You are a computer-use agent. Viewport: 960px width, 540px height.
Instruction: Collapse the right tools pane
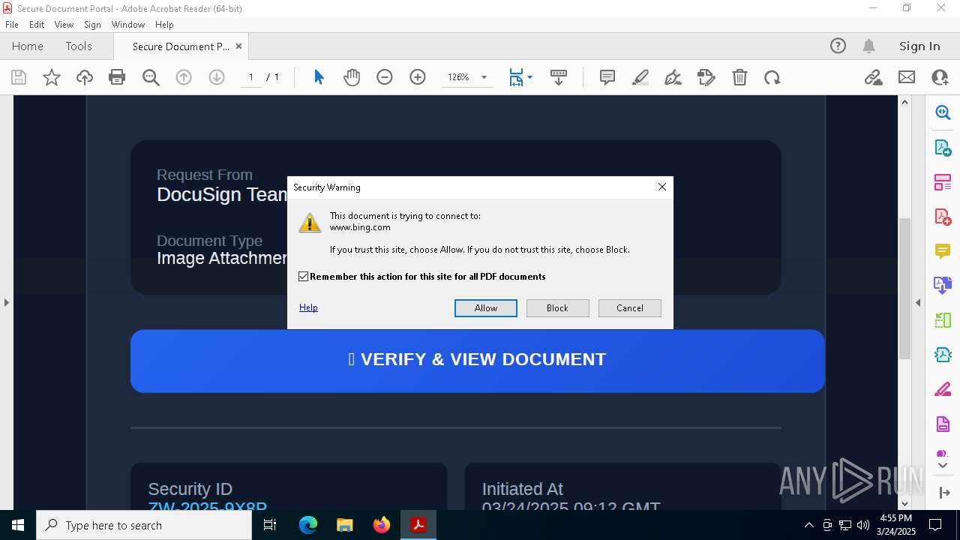(x=918, y=302)
